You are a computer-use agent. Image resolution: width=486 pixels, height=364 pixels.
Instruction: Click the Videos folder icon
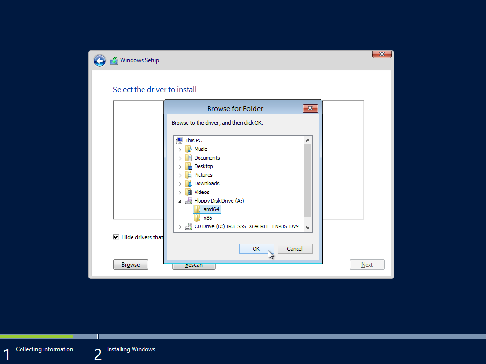pos(188,192)
